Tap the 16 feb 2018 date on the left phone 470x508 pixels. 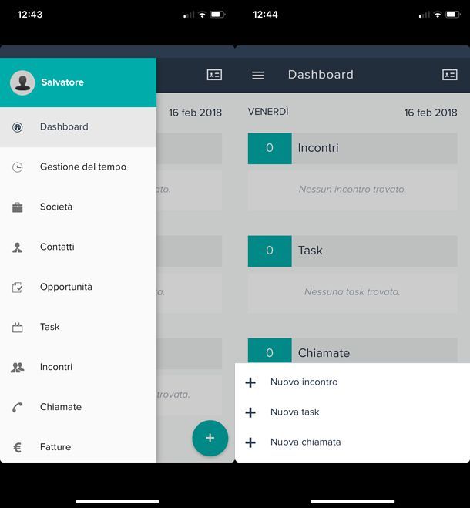click(x=195, y=113)
